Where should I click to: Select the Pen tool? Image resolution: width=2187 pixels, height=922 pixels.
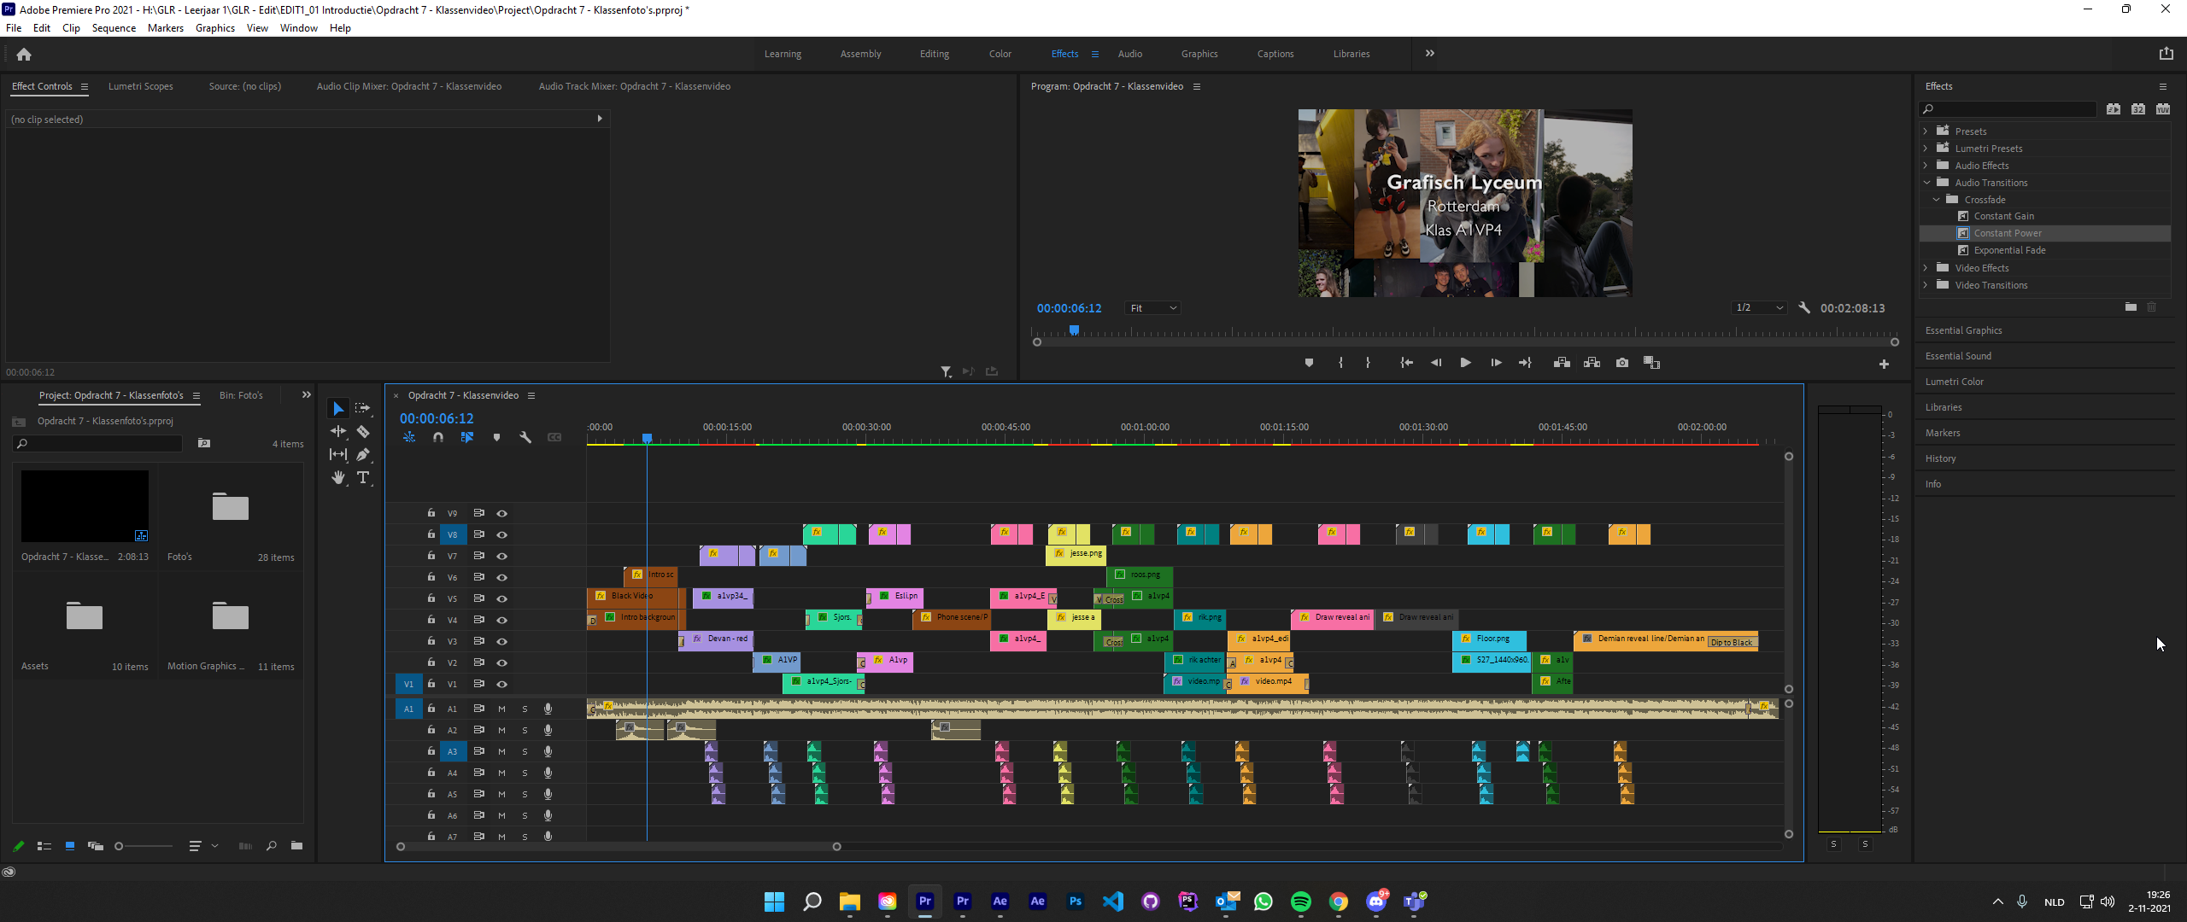click(x=363, y=455)
